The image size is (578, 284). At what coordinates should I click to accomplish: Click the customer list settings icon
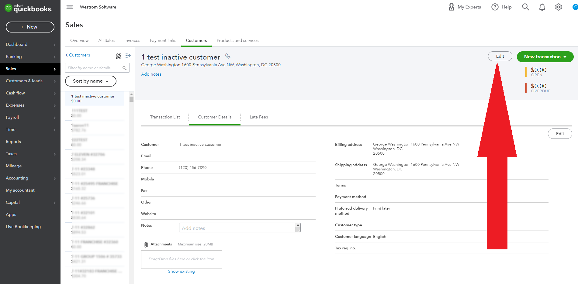(119, 56)
